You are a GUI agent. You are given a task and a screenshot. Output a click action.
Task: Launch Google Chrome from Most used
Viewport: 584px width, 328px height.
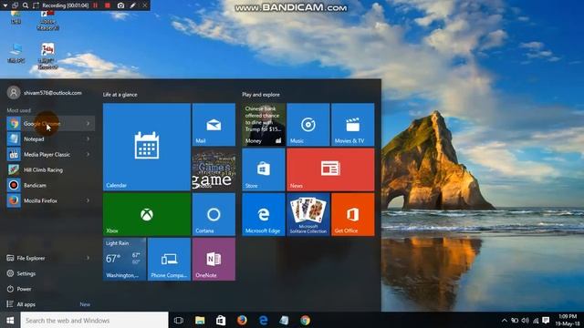(x=50, y=124)
